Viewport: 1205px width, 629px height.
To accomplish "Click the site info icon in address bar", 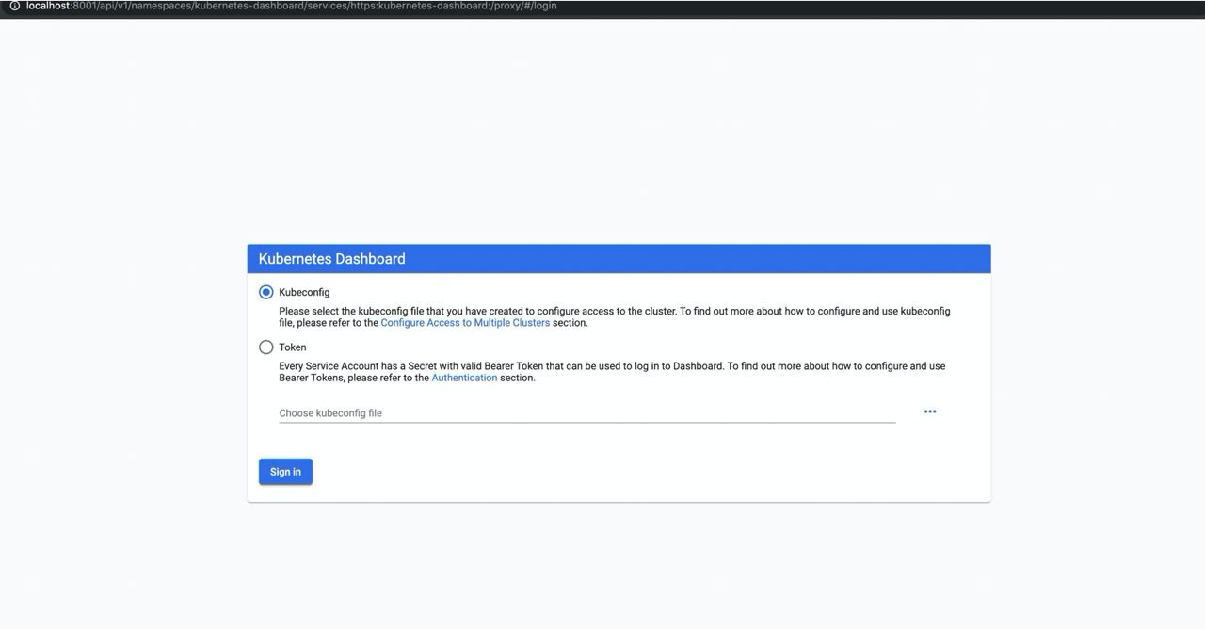I will point(14,6).
